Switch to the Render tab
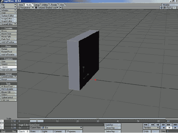The height and width of the screenshot is (133, 178). (54, 5)
